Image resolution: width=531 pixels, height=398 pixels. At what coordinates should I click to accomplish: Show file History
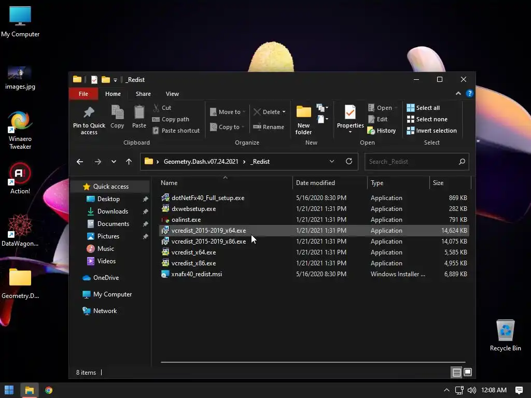tap(382, 130)
